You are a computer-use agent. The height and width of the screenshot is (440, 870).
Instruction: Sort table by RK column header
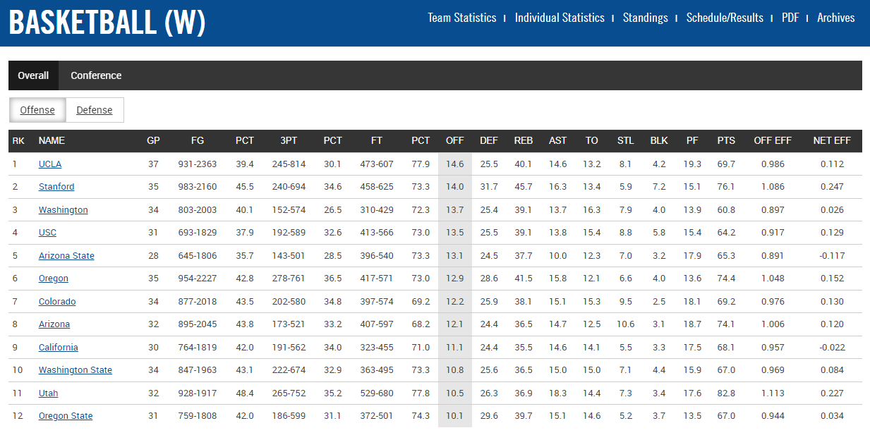point(18,141)
